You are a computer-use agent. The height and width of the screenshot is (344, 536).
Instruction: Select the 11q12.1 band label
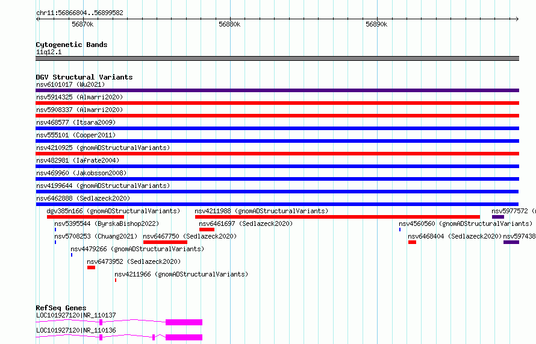point(49,52)
